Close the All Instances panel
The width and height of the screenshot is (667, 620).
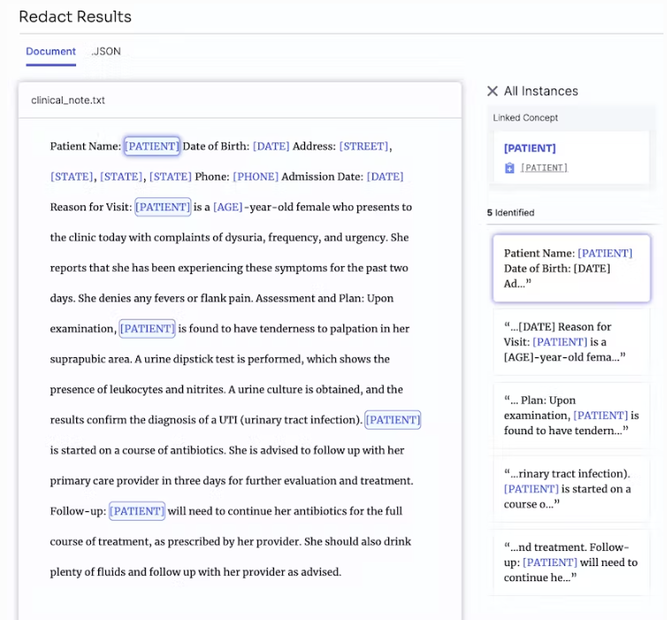pyautogui.click(x=492, y=91)
